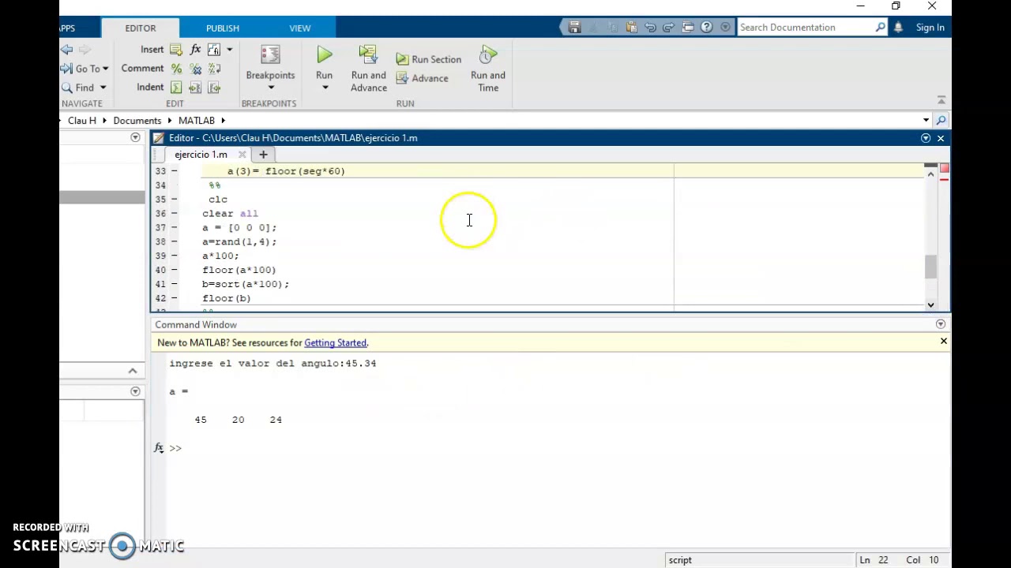Image resolution: width=1011 pixels, height=568 pixels.
Task: Toggle breakpoint dash on line 37
Action: [x=174, y=228]
